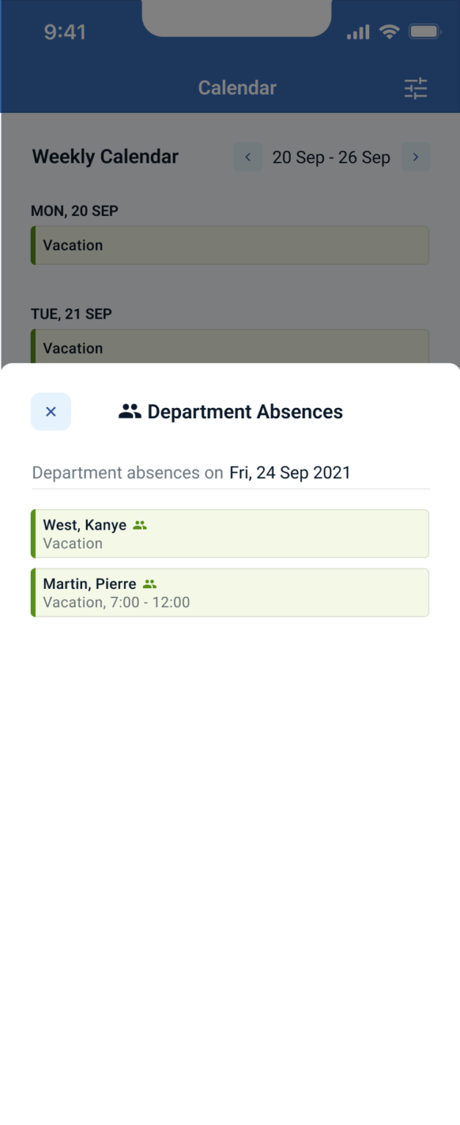Tap the cellular signal strength icon
The height and width of the screenshot is (1125, 460).
click(x=357, y=32)
